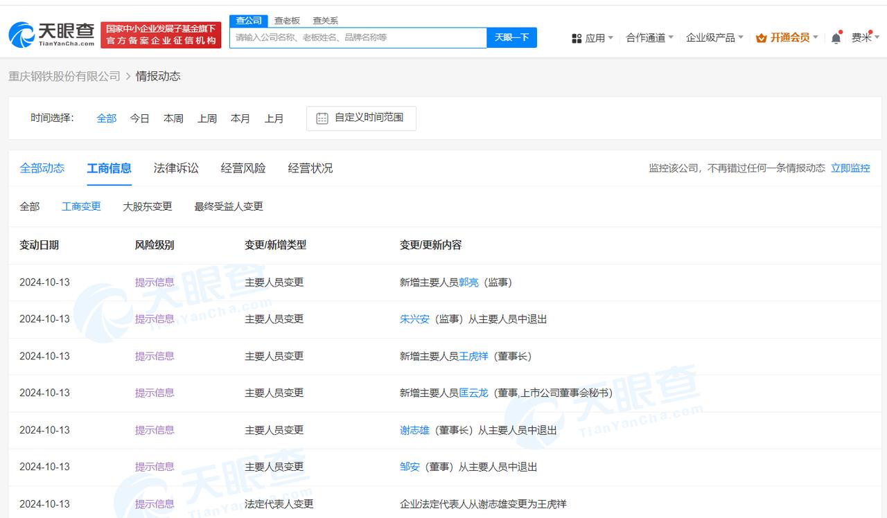Click 提示信息 in 郭亮 row
Viewport: 887px width, 518px height.
tap(155, 283)
